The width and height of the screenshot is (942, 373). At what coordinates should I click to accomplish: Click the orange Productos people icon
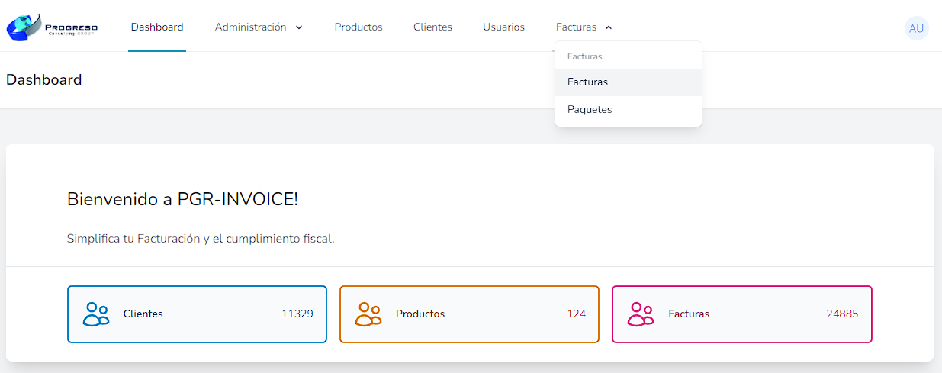pyautogui.click(x=368, y=314)
